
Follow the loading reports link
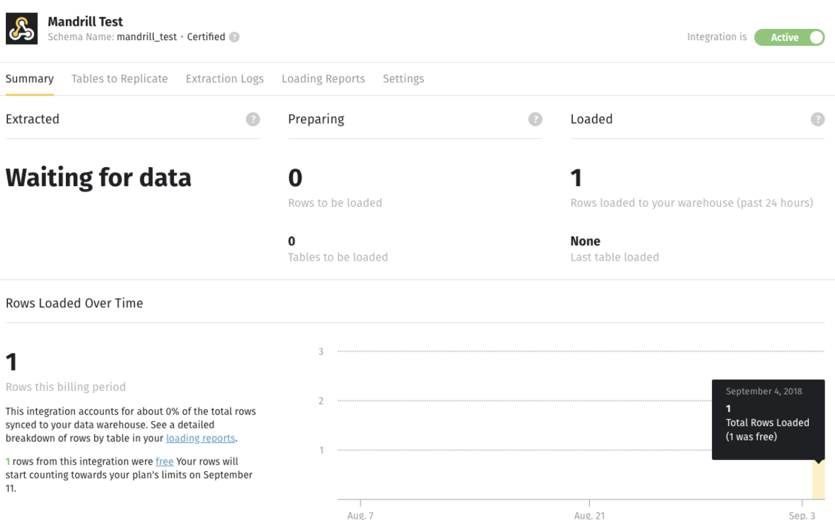tap(200, 438)
